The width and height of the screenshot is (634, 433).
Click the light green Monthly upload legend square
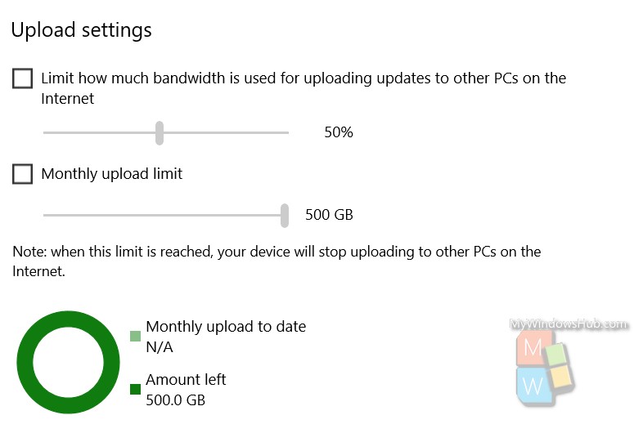click(136, 336)
